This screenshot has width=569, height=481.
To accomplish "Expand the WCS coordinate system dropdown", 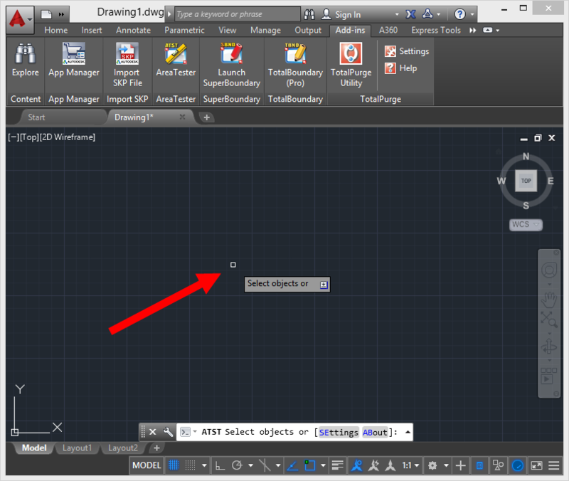I will (526, 225).
